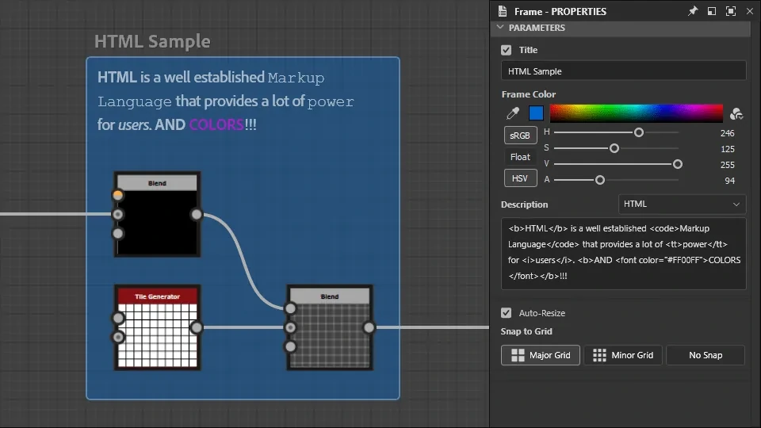
Task: Click top input pin of lower Blend node
Action: pos(290,308)
